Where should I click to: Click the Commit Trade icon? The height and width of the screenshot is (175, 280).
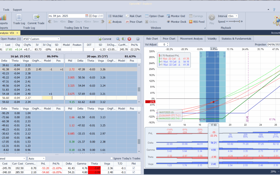tap(36, 17)
